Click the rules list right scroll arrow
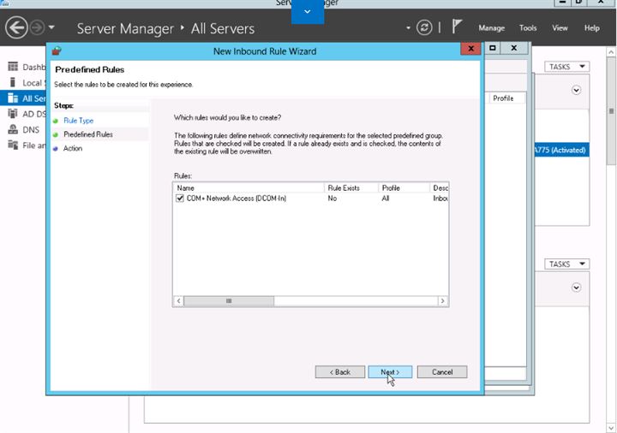The image size is (617, 433). pyautogui.click(x=443, y=301)
